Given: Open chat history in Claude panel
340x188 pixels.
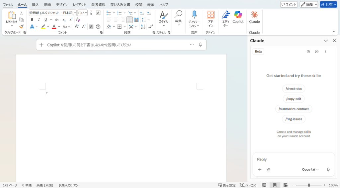Looking at the screenshot, I should [308, 52].
